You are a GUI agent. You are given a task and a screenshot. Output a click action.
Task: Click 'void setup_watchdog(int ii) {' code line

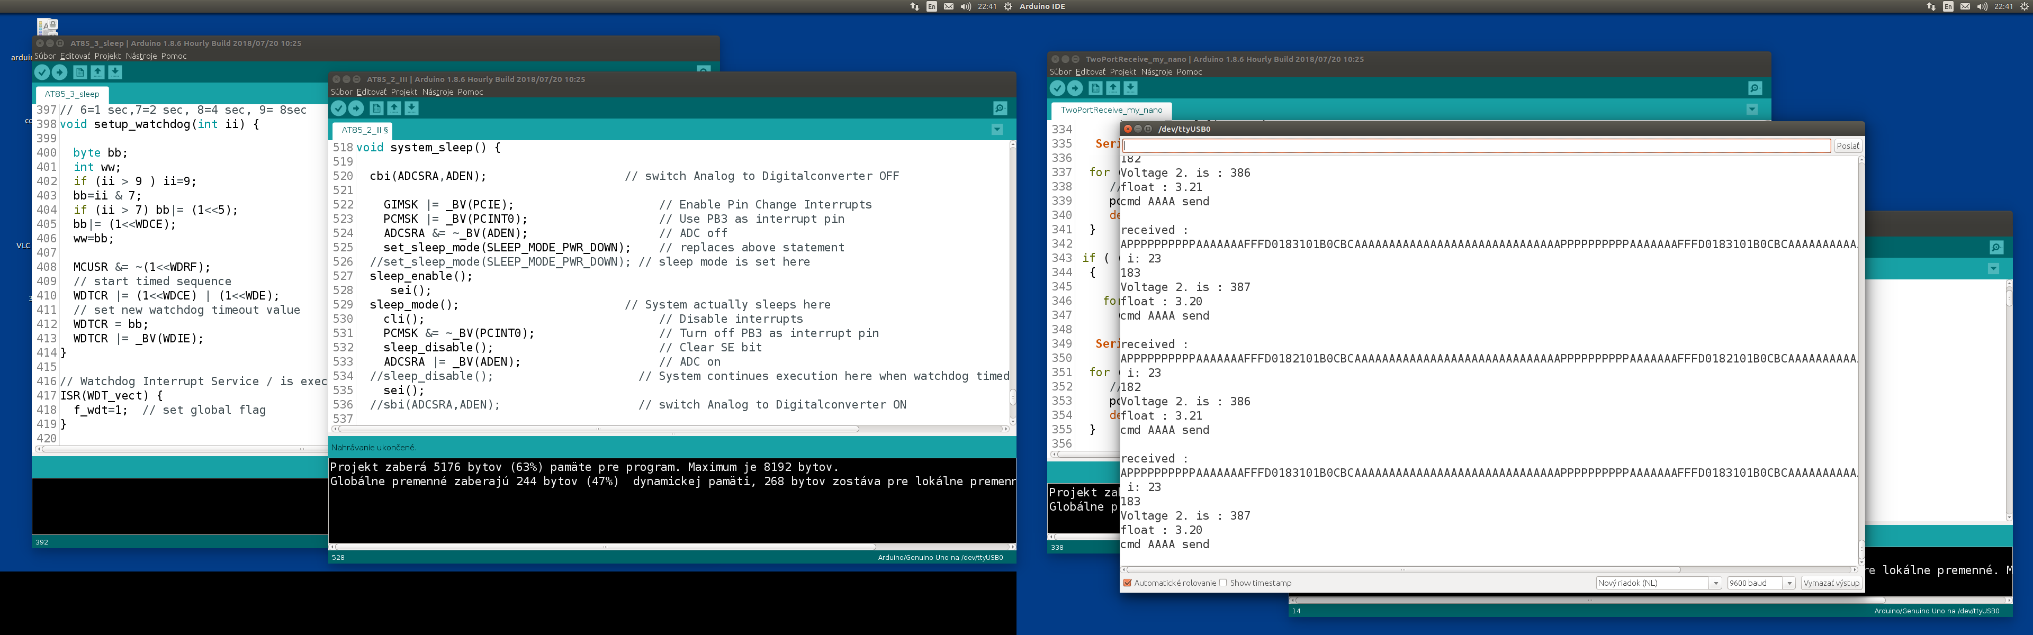tap(159, 124)
